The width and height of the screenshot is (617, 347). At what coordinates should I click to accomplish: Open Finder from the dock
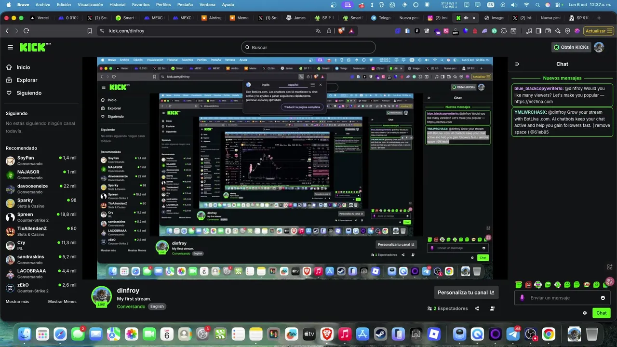pos(25,334)
